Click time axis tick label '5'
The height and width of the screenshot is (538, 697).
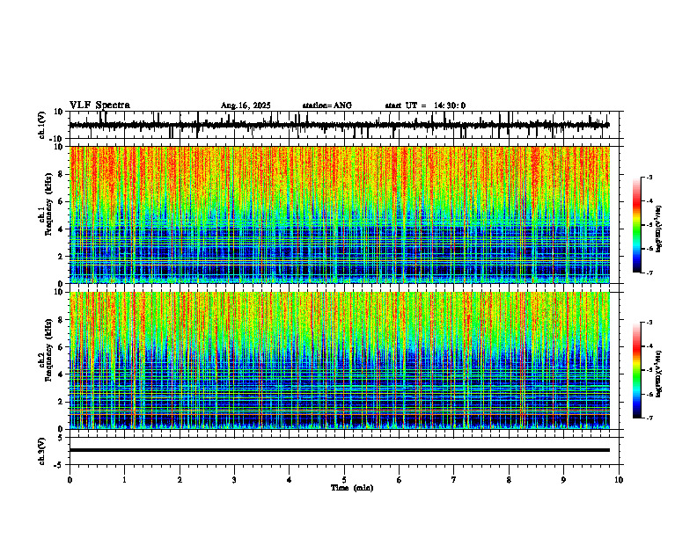pos(344,480)
